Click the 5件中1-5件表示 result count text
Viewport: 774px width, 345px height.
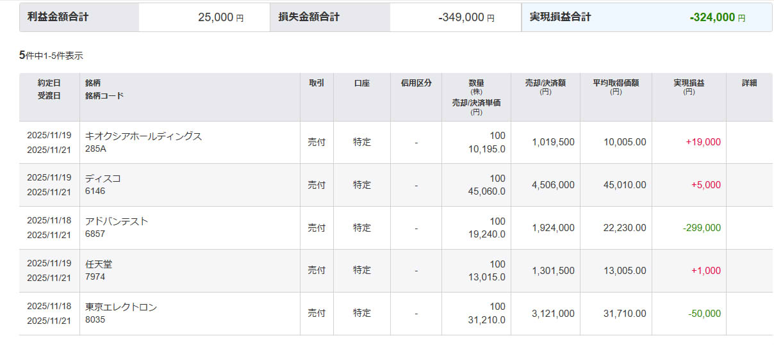point(51,56)
